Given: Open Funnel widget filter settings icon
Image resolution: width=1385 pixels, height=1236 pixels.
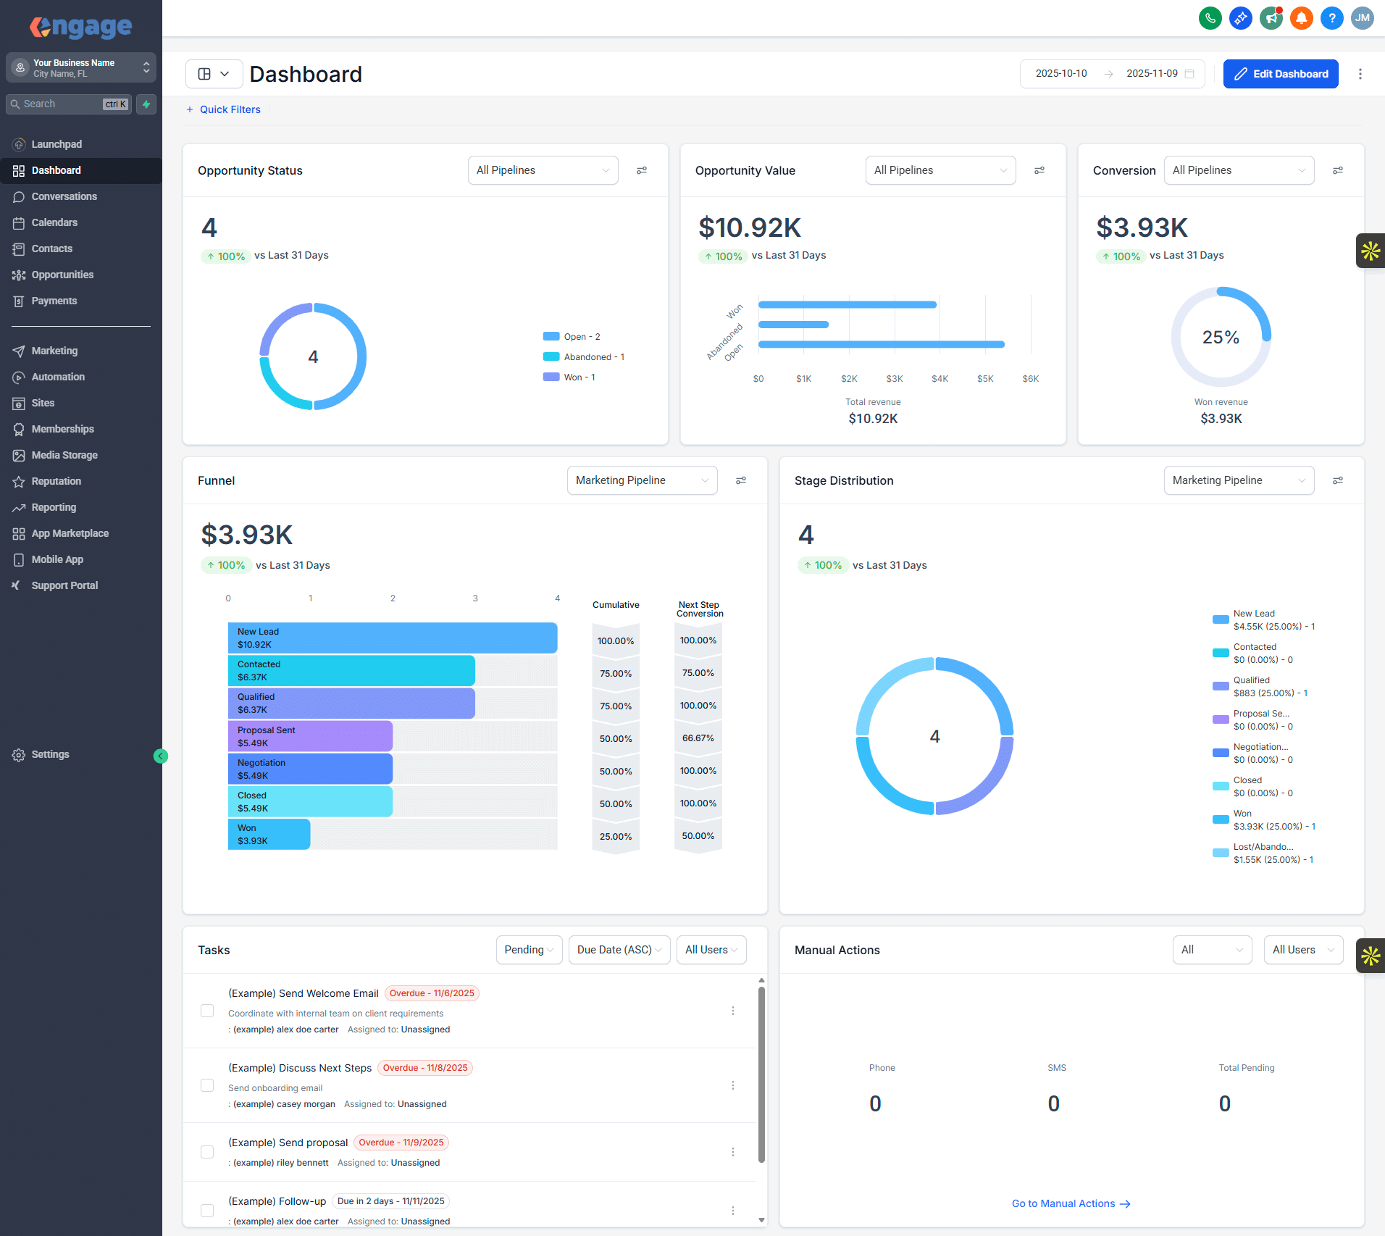Looking at the screenshot, I should click(741, 480).
